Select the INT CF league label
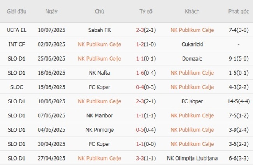The width and height of the screenshot is (253, 166). point(16,44)
